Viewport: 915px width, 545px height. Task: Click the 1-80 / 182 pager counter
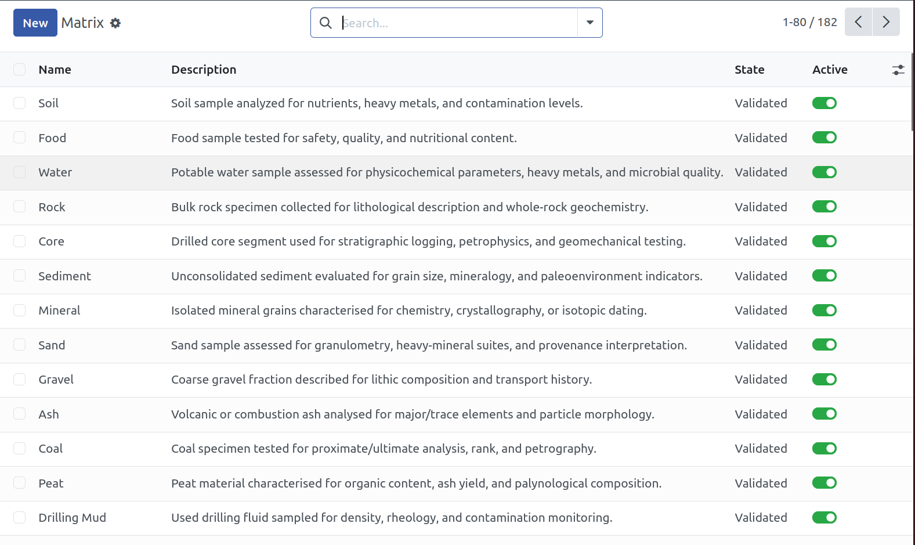click(810, 22)
